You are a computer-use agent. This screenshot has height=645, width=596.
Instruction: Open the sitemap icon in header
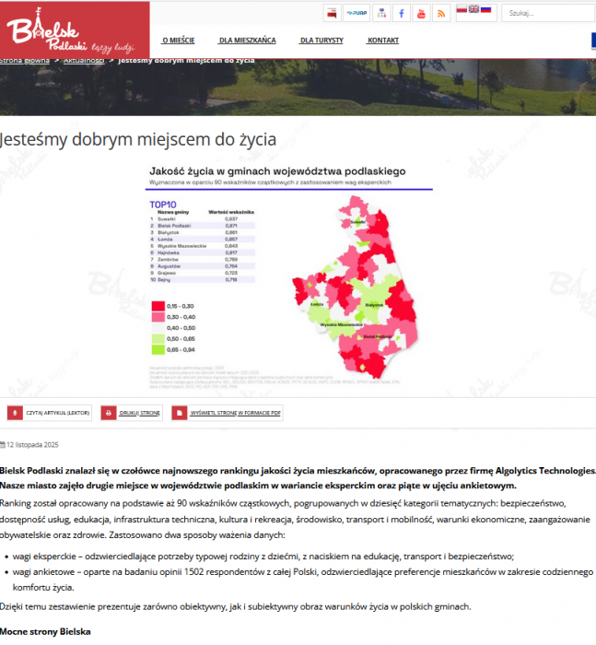coord(380,13)
